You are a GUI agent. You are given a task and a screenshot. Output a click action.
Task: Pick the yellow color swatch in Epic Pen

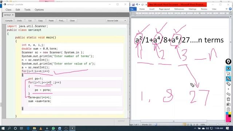(x=230, y=113)
